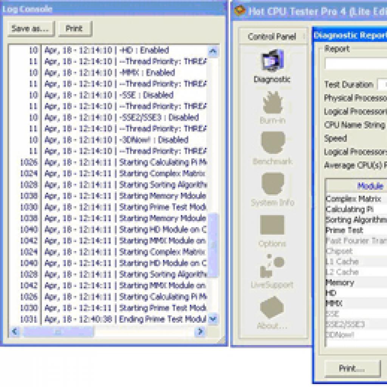Click Save as... in Log Console
This screenshot has height=387, width=387.
tap(31, 29)
